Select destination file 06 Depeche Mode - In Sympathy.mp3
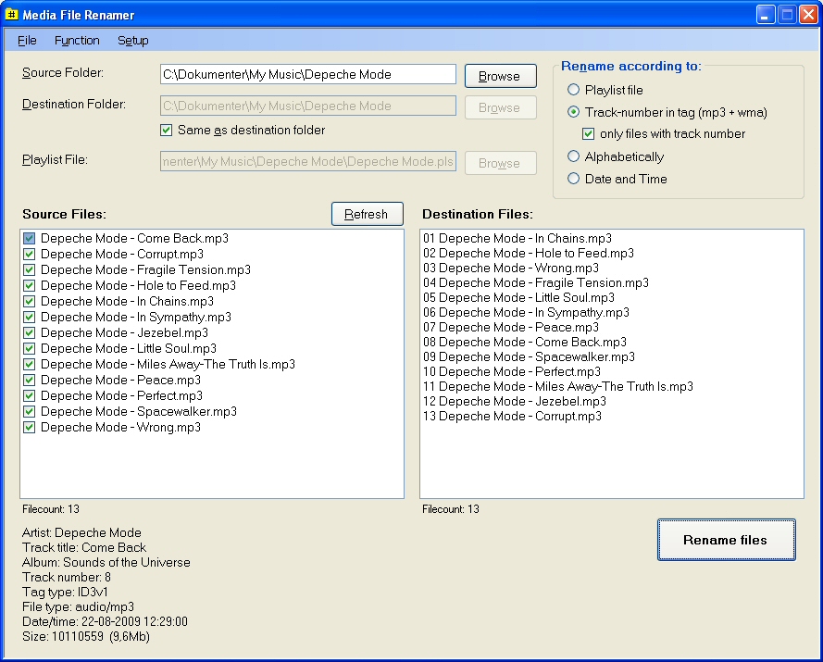823x662 pixels. pos(526,312)
